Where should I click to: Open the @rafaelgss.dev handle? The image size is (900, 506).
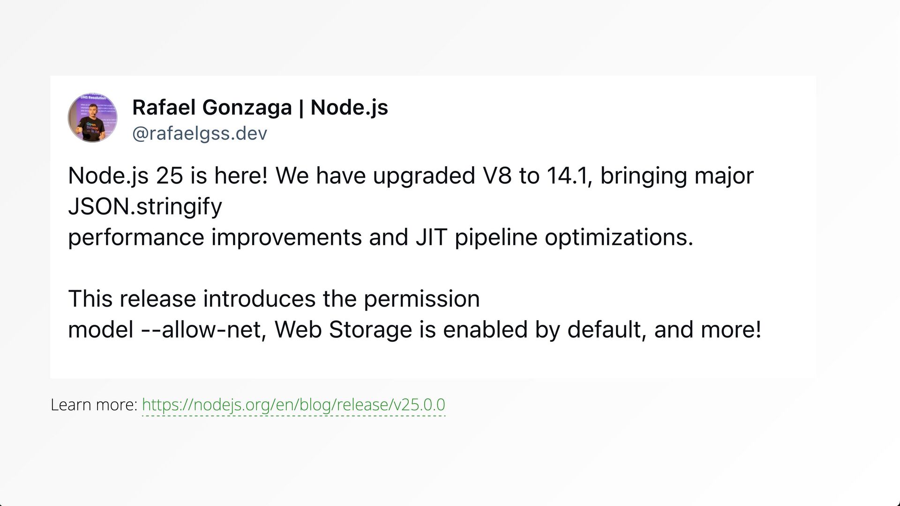pyautogui.click(x=200, y=134)
